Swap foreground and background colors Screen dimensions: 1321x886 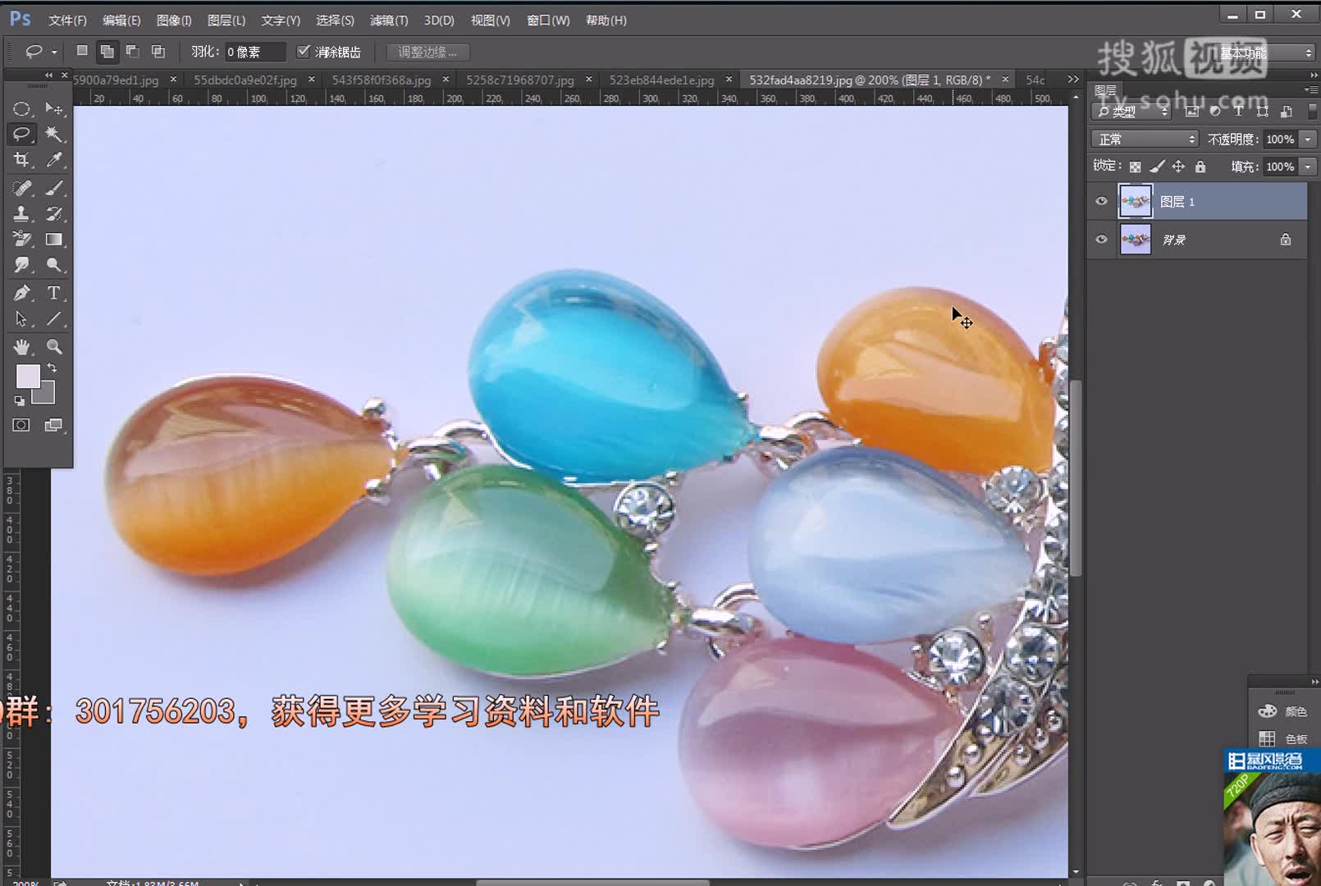52,368
